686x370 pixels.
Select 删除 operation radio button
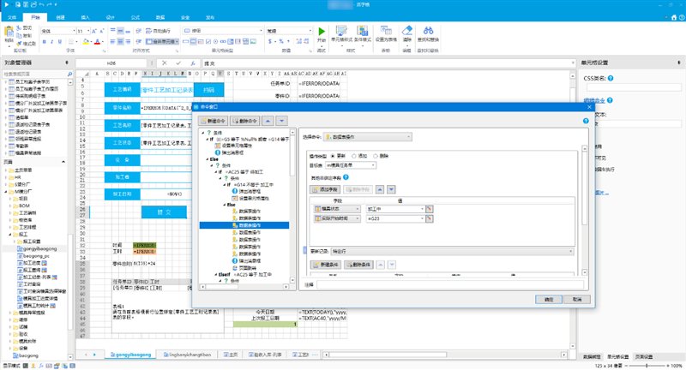pos(376,156)
